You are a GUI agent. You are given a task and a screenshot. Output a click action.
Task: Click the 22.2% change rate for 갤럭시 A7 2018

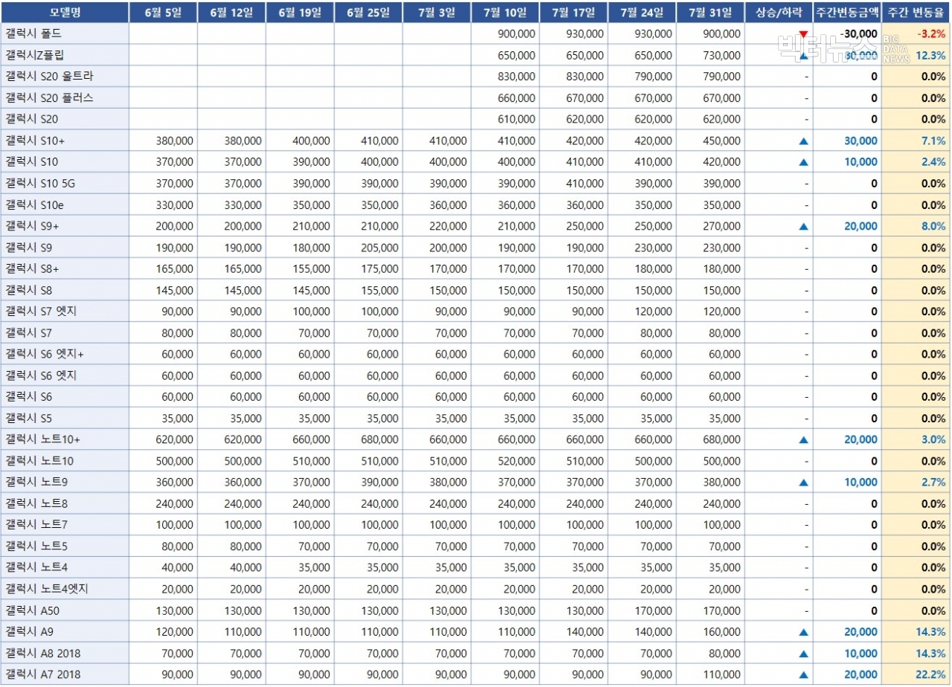[931, 674]
